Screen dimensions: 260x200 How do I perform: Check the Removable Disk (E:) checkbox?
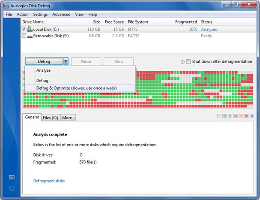24,36
